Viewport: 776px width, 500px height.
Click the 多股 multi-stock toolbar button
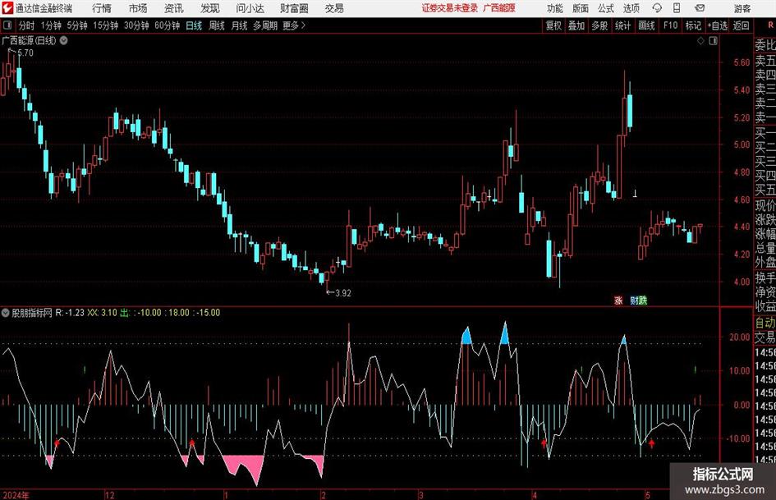pyautogui.click(x=599, y=25)
